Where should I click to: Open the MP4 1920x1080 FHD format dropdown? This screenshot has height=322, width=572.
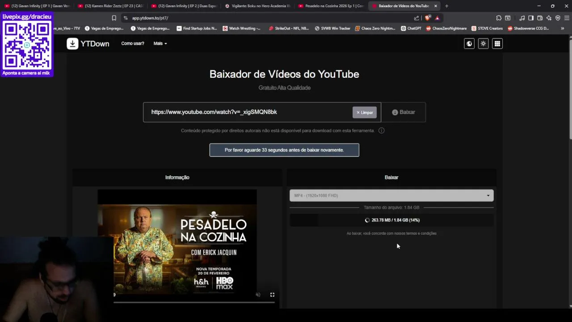point(391,195)
